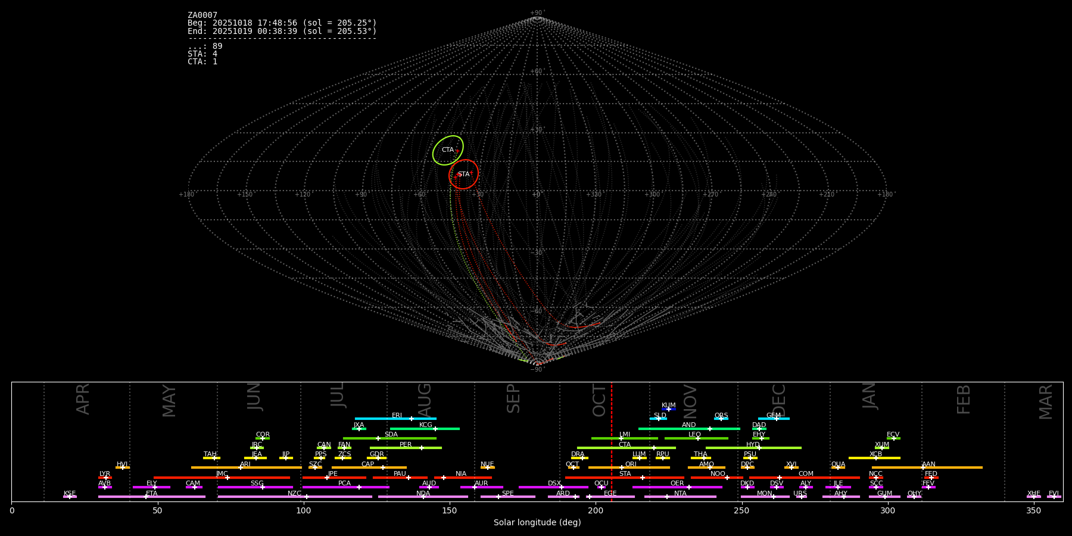Click the 'STA: 4' count in the legend
Image resolution: width=1072 pixels, height=536 pixels.
[202, 54]
